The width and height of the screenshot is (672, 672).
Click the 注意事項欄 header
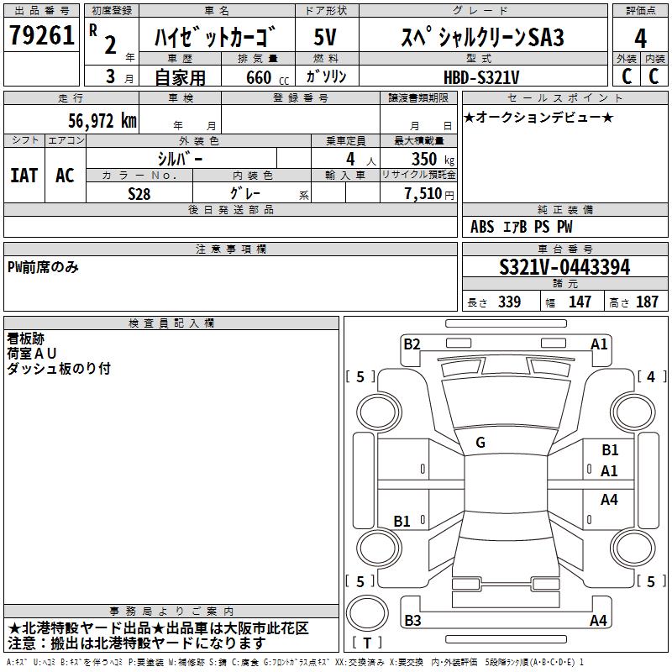tap(230, 249)
